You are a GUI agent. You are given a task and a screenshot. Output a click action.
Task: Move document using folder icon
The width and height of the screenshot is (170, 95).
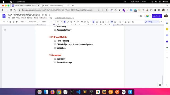pos(46,15)
